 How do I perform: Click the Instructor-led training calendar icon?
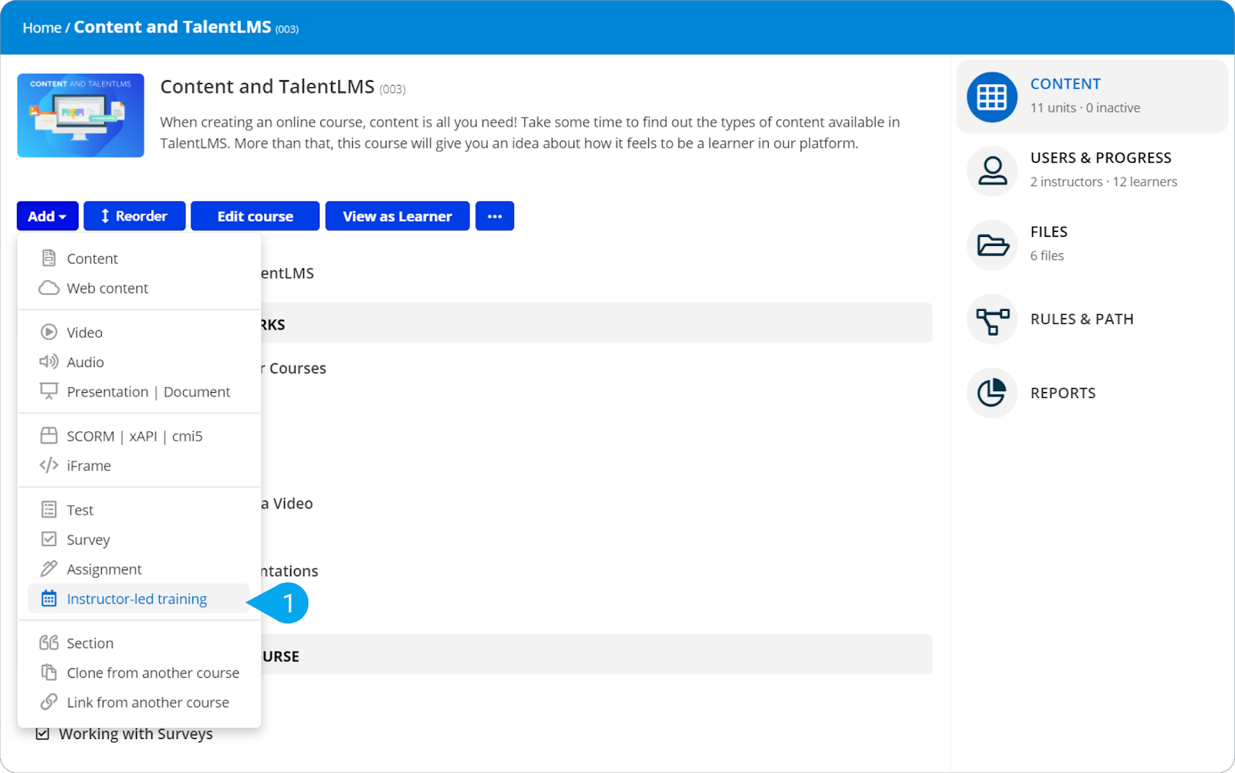(49, 599)
